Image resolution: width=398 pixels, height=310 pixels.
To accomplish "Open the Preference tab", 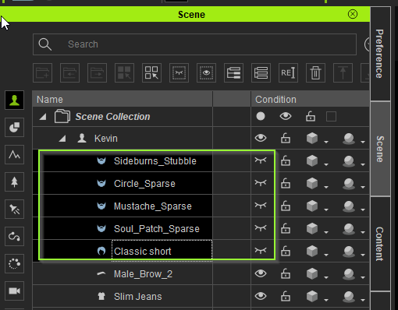I will [x=380, y=54].
